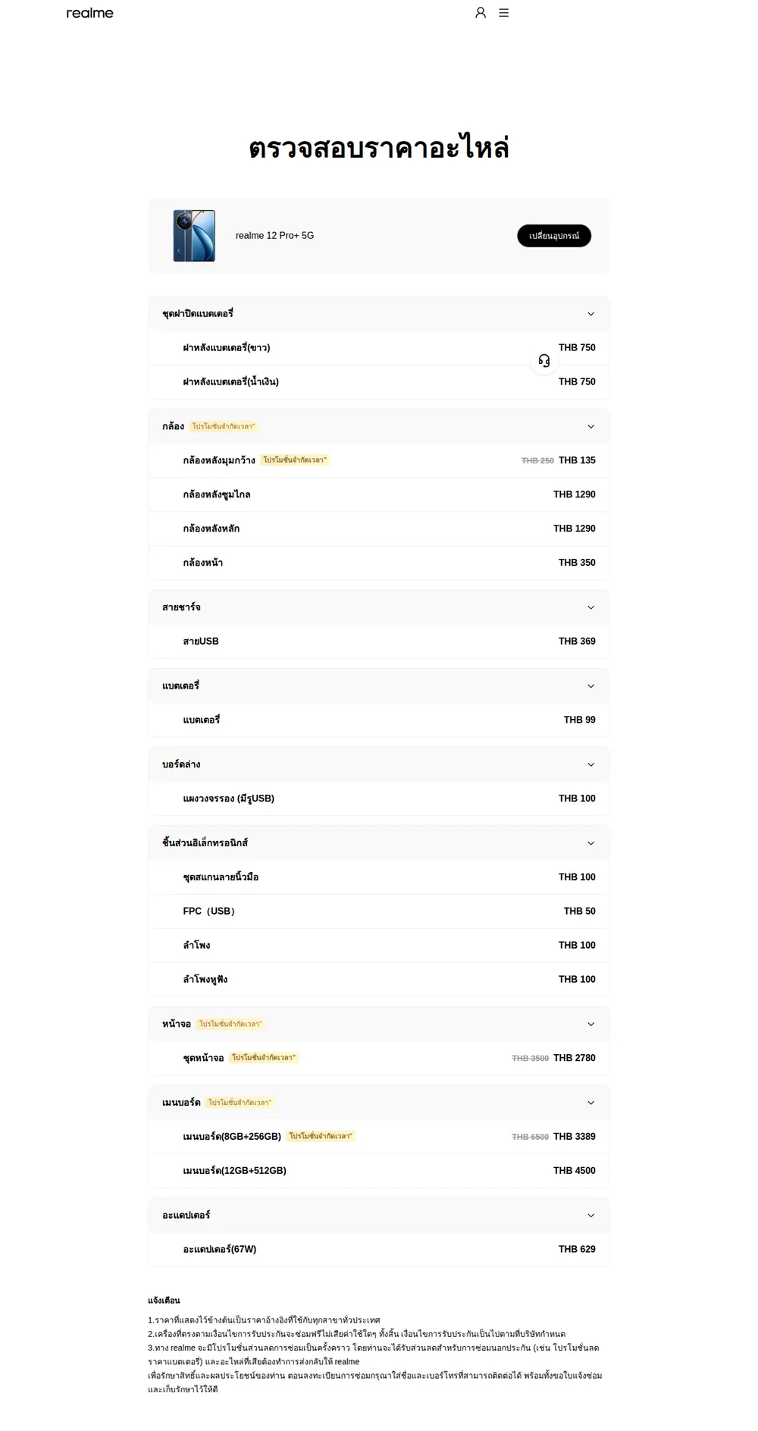
Task: Collapse the หน้าจอ section chevron
Action: pos(591,1025)
